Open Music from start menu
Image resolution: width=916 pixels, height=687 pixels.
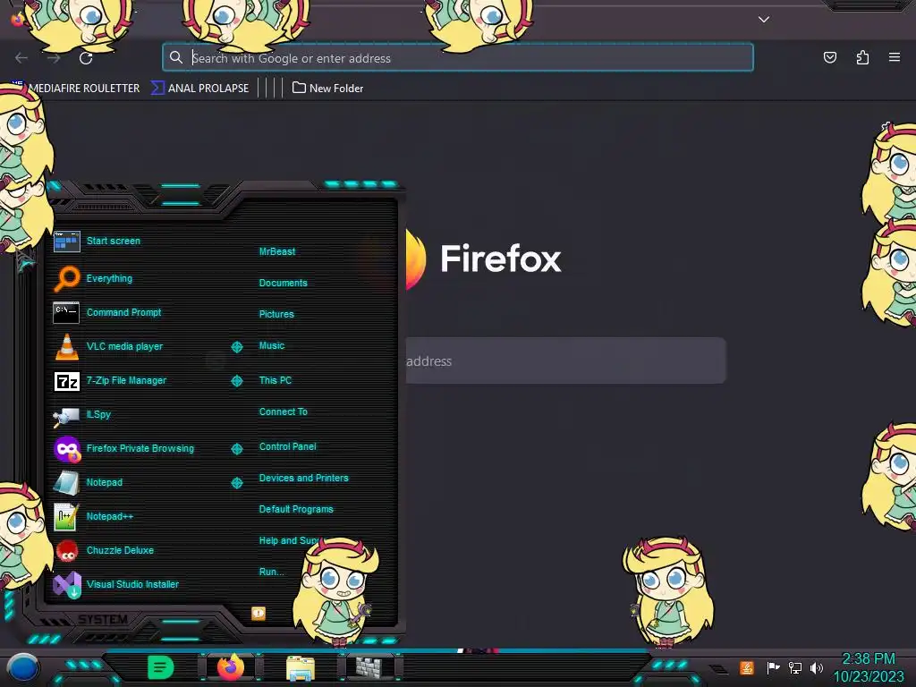pyautogui.click(x=272, y=346)
